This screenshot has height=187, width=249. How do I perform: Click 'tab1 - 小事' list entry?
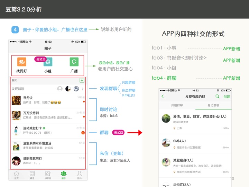[164, 48]
